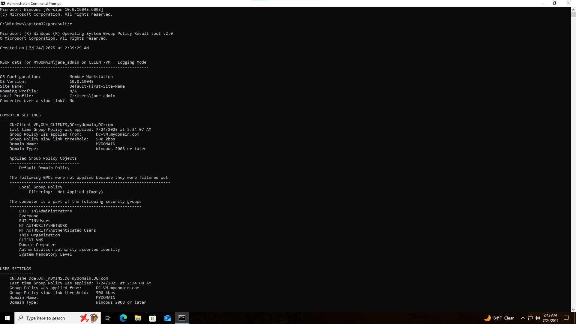Click the 'This Organization' group entry
Image resolution: width=576 pixels, height=324 pixels.
(x=40, y=235)
